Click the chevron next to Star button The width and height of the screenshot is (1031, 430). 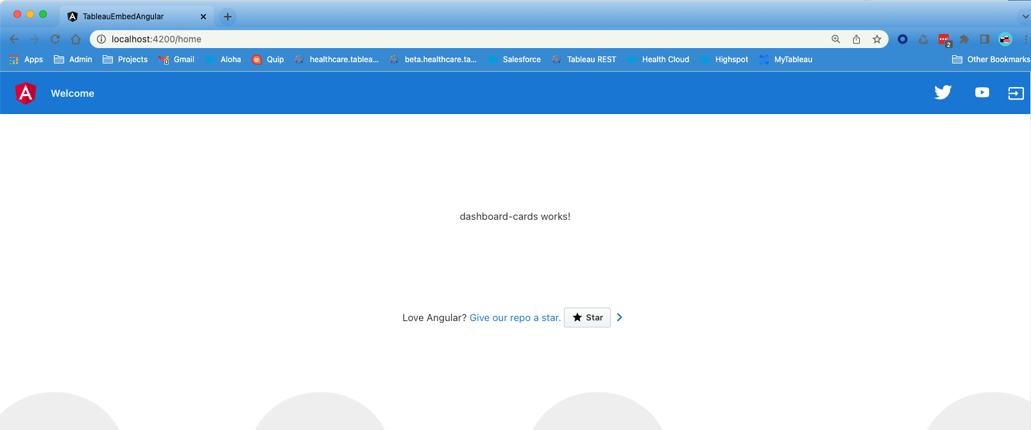click(619, 317)
